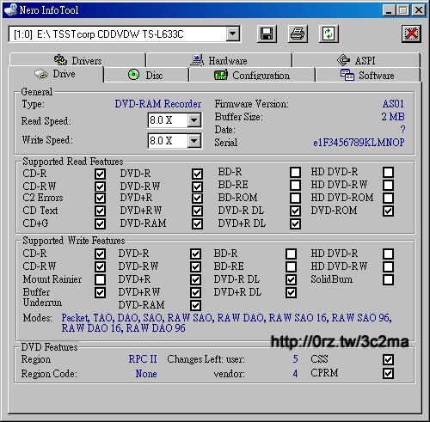The image size is (430, 422).
Task: Toggle HD DVD-ROM read checkbox
Action: (x=388, y=198)
